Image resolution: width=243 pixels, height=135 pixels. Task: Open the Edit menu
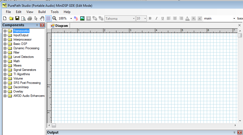click(x=19, y=12)
